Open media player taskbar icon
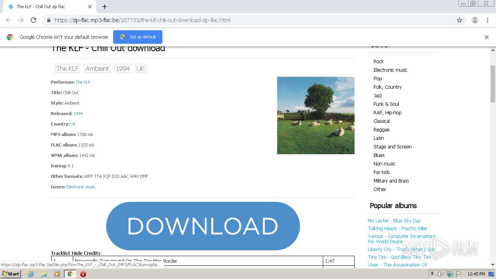 [57, 274]
